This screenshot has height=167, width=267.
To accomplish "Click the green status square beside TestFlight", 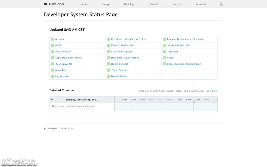I will tap(165, 51).
